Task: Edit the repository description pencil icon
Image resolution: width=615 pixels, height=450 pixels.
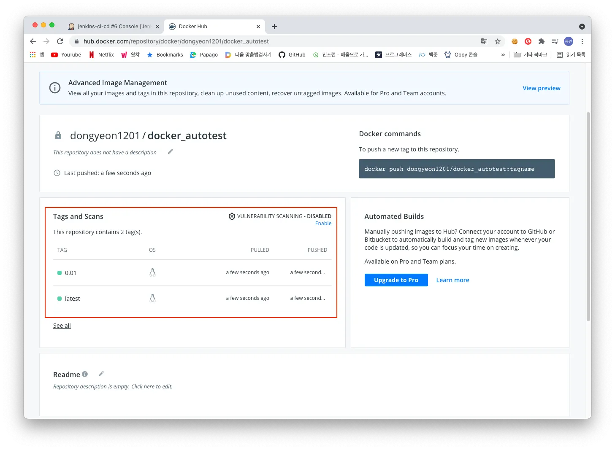Action: point(171,152)
